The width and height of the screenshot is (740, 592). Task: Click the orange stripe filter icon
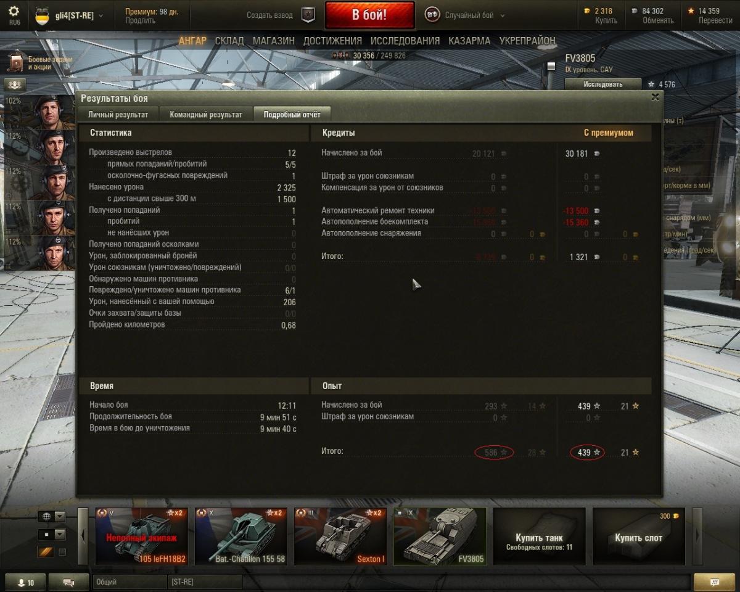point(46,552)
